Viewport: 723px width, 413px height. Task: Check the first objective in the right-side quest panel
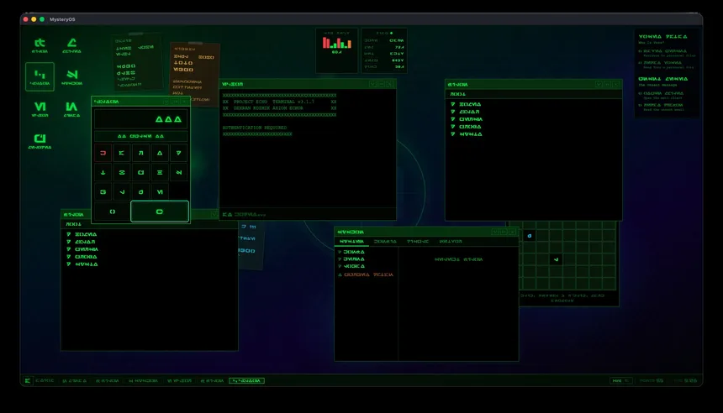point(641,50)
